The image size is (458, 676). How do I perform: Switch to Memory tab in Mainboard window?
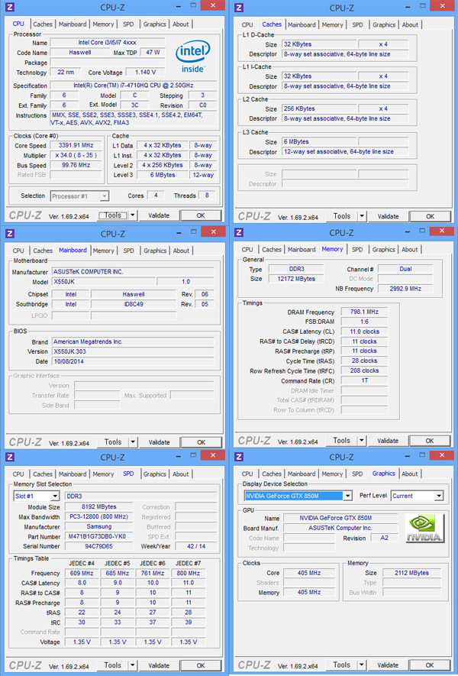click(x=103, y=251)
